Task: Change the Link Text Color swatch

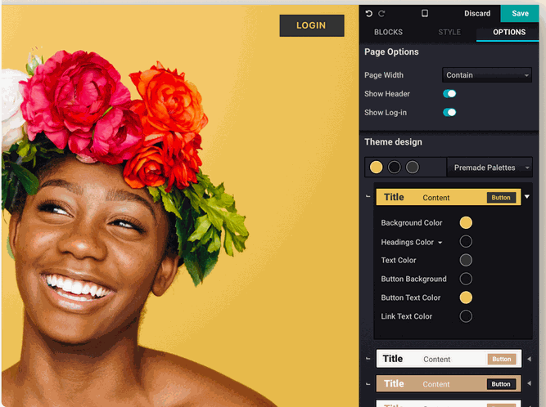Action: coord(466,316)
